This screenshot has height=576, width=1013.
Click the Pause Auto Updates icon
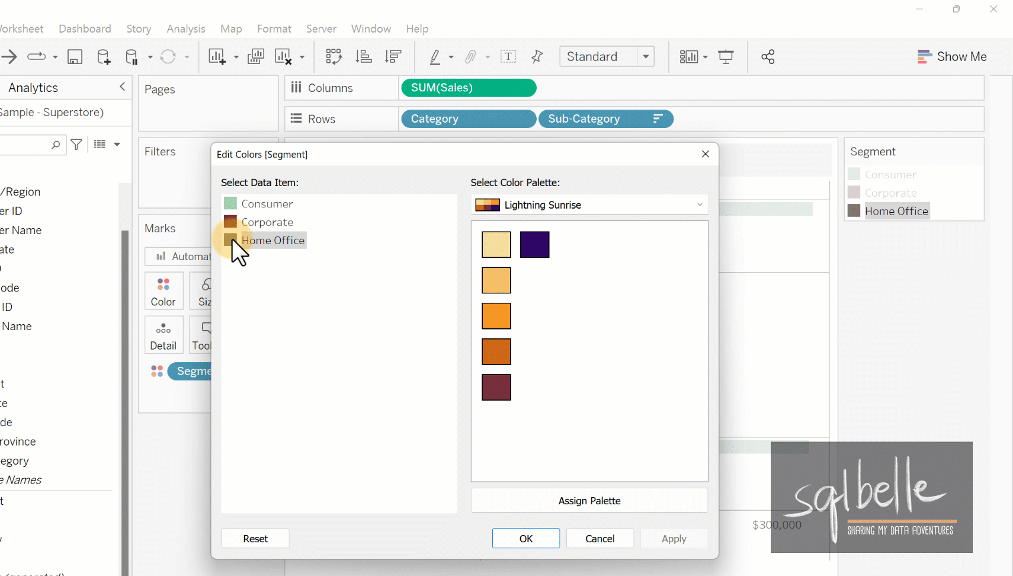pyautogui.click(x=132, y=57)
